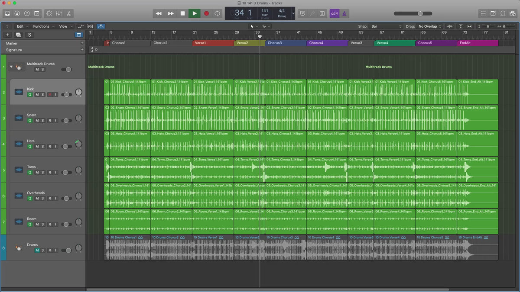This screenshot has height=292, width=520.
Task: Enable Solo on the Snare track
Action: point(42,121)
